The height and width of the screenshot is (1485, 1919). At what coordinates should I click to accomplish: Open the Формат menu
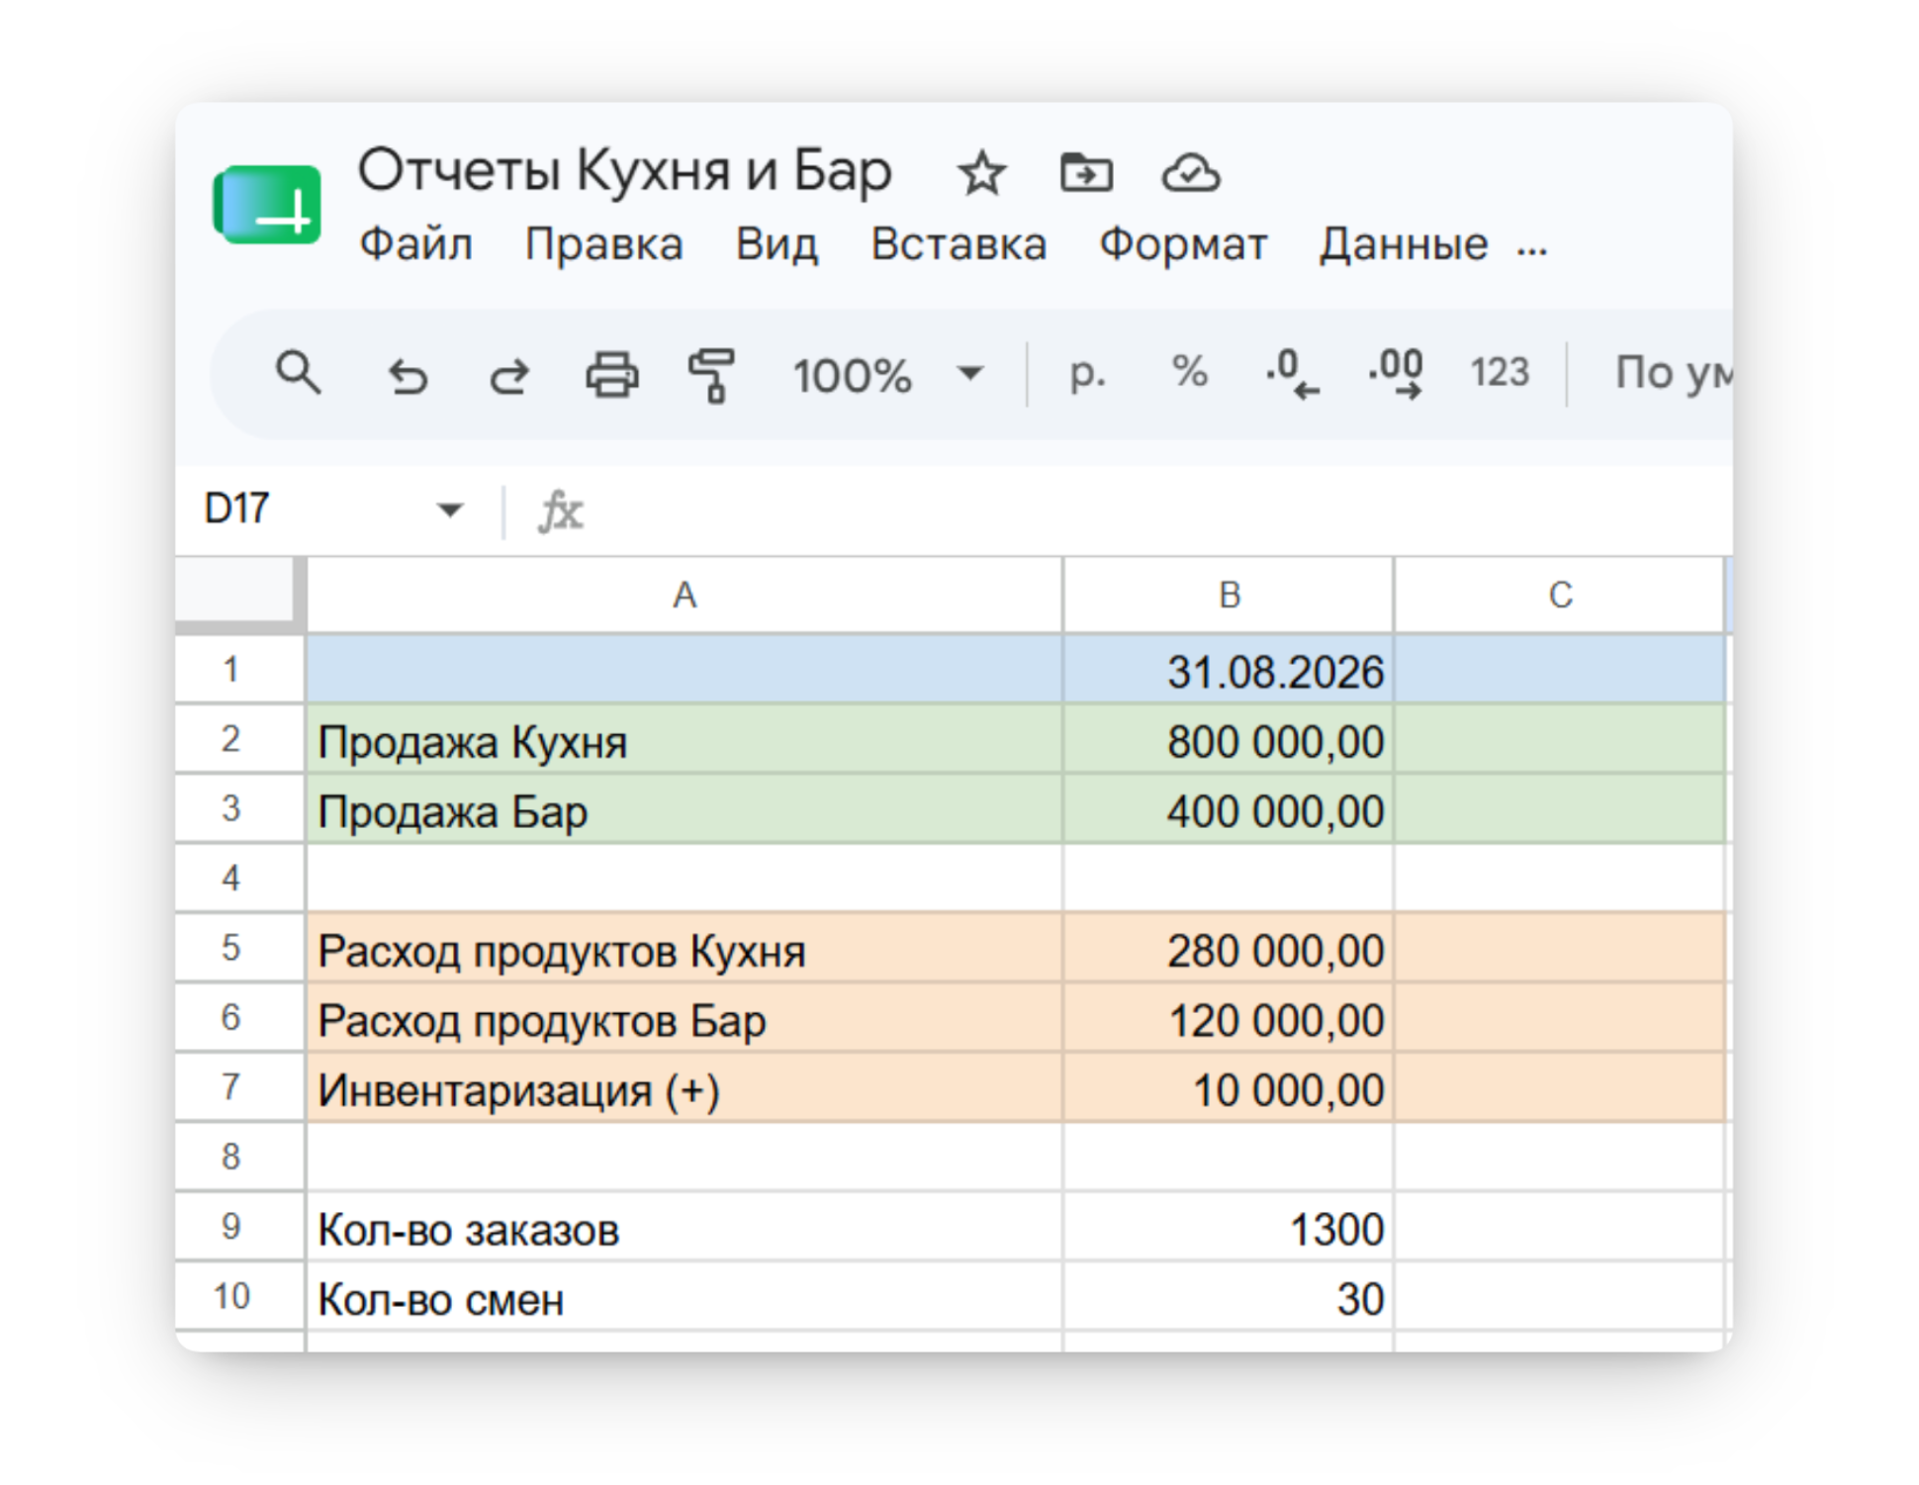[1183, 243]
